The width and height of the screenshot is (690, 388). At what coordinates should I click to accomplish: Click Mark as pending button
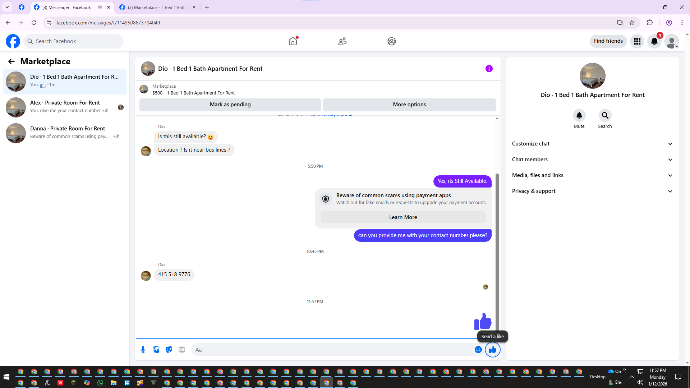click(230, 105)
